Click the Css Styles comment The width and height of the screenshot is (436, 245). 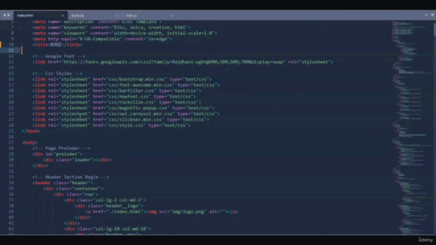point(57,73)
